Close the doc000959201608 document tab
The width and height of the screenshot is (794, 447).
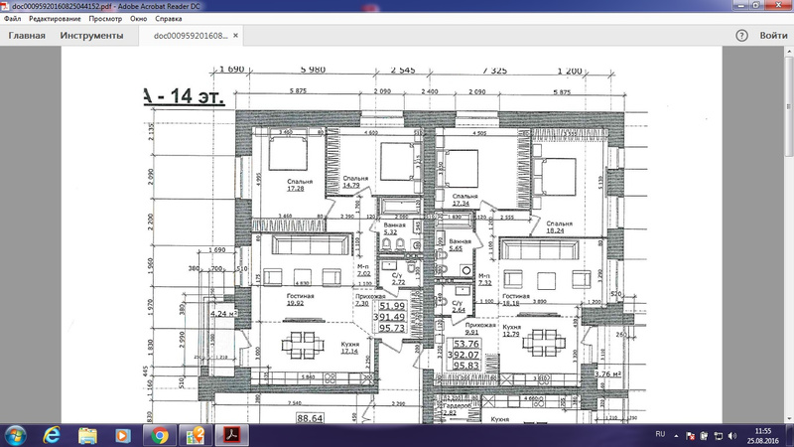235,36
